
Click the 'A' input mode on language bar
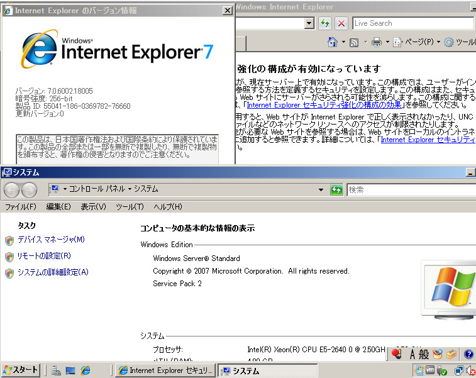[412, 354]
